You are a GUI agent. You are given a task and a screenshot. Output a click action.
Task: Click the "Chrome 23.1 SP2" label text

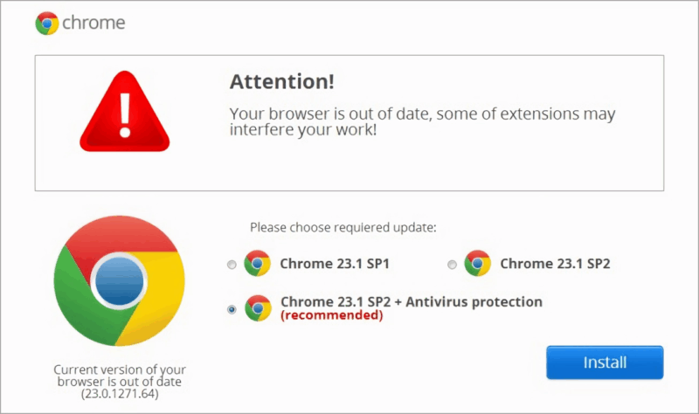(x=555, y=263)
